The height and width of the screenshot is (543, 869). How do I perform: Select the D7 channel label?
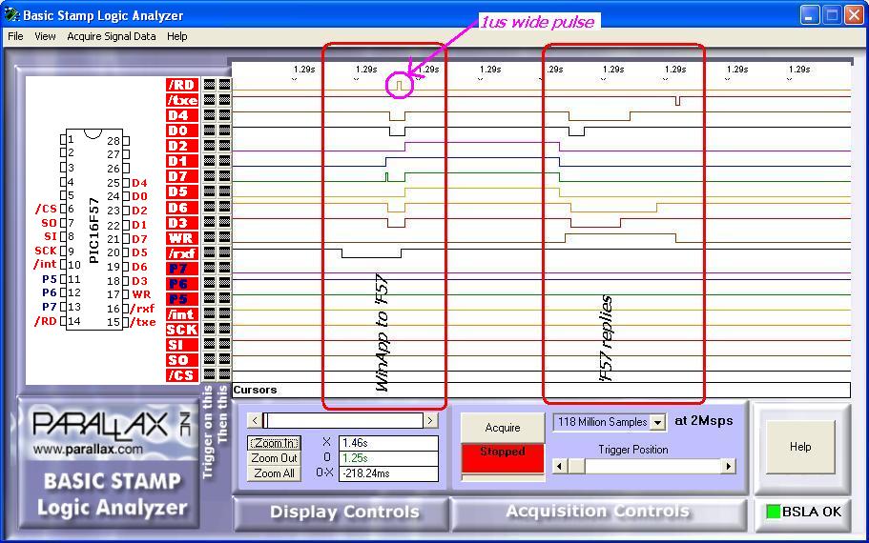[x=182, y=176]
